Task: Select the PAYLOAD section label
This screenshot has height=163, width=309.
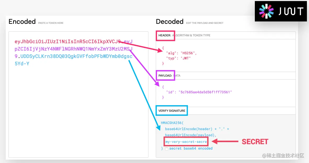Action: tap(165, 76)
